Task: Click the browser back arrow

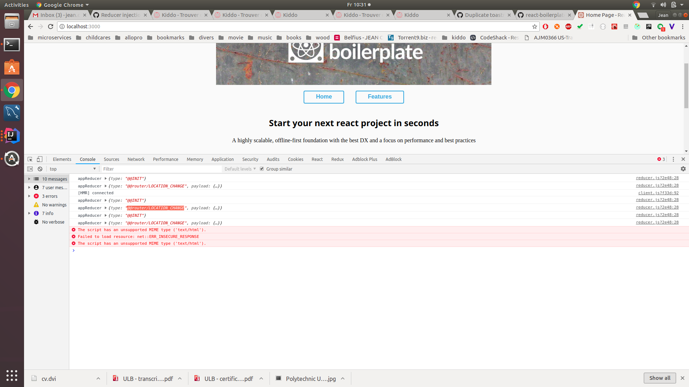Action: tap(31, 27)
